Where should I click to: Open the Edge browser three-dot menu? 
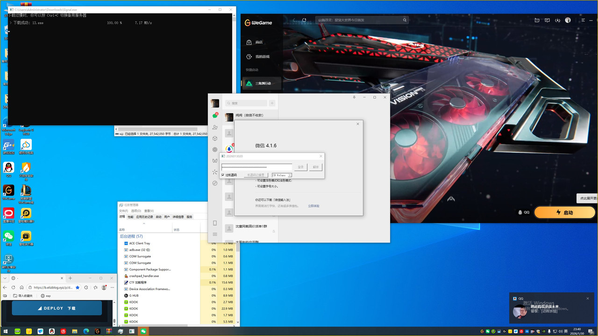coord(112,287)
